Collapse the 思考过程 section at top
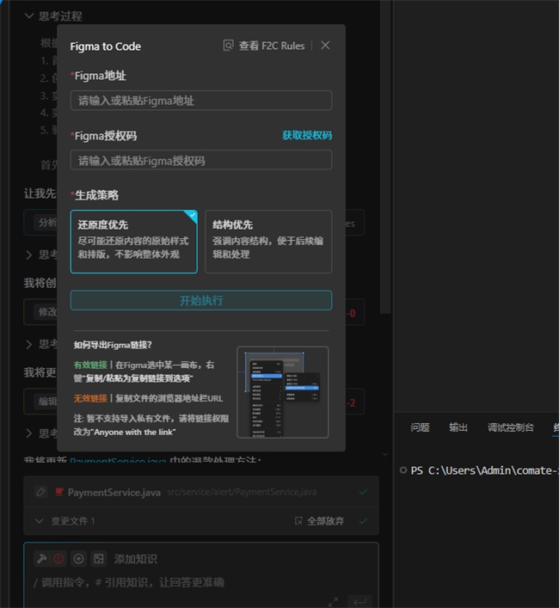 tap(29, 15)
